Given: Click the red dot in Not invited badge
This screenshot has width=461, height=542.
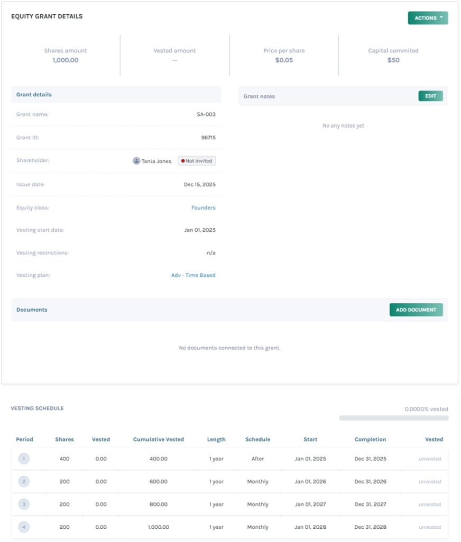Looking at the screenshot, I should coord(183,161).
